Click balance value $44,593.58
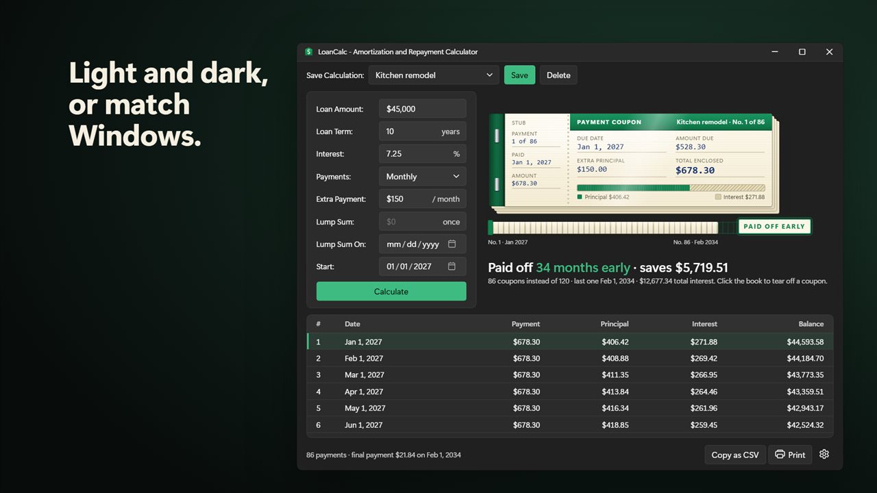The image size is (877, 493). click(x=805, y=342)
